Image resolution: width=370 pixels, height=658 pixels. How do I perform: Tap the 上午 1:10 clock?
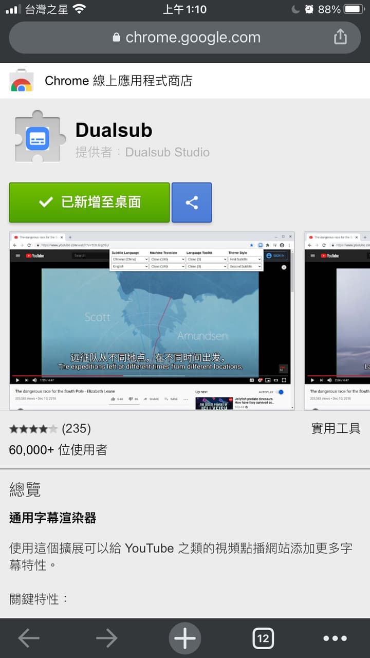[x=184, y=9]
